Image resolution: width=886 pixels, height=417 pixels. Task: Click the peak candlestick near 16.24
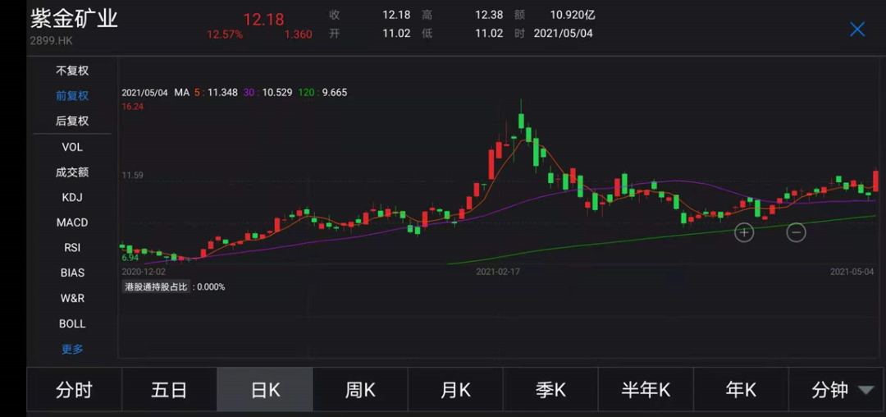[x=521, y=119]
